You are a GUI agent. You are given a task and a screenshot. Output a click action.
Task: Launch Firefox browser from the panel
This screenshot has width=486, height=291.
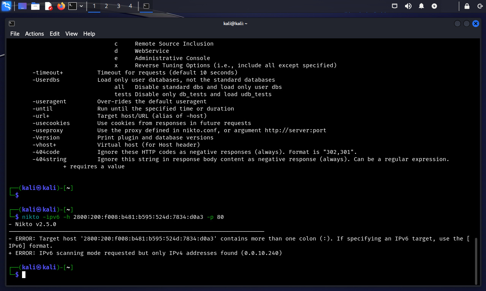click(x=61, y=6)
